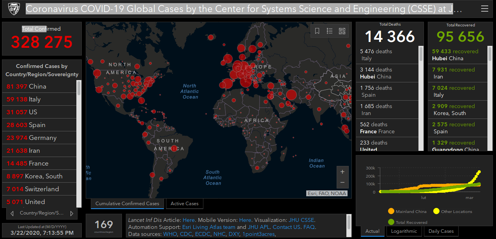Open the JHU APL link
Image resolution: width=496 pixels, height=239 pixels.
pos(259,227)
